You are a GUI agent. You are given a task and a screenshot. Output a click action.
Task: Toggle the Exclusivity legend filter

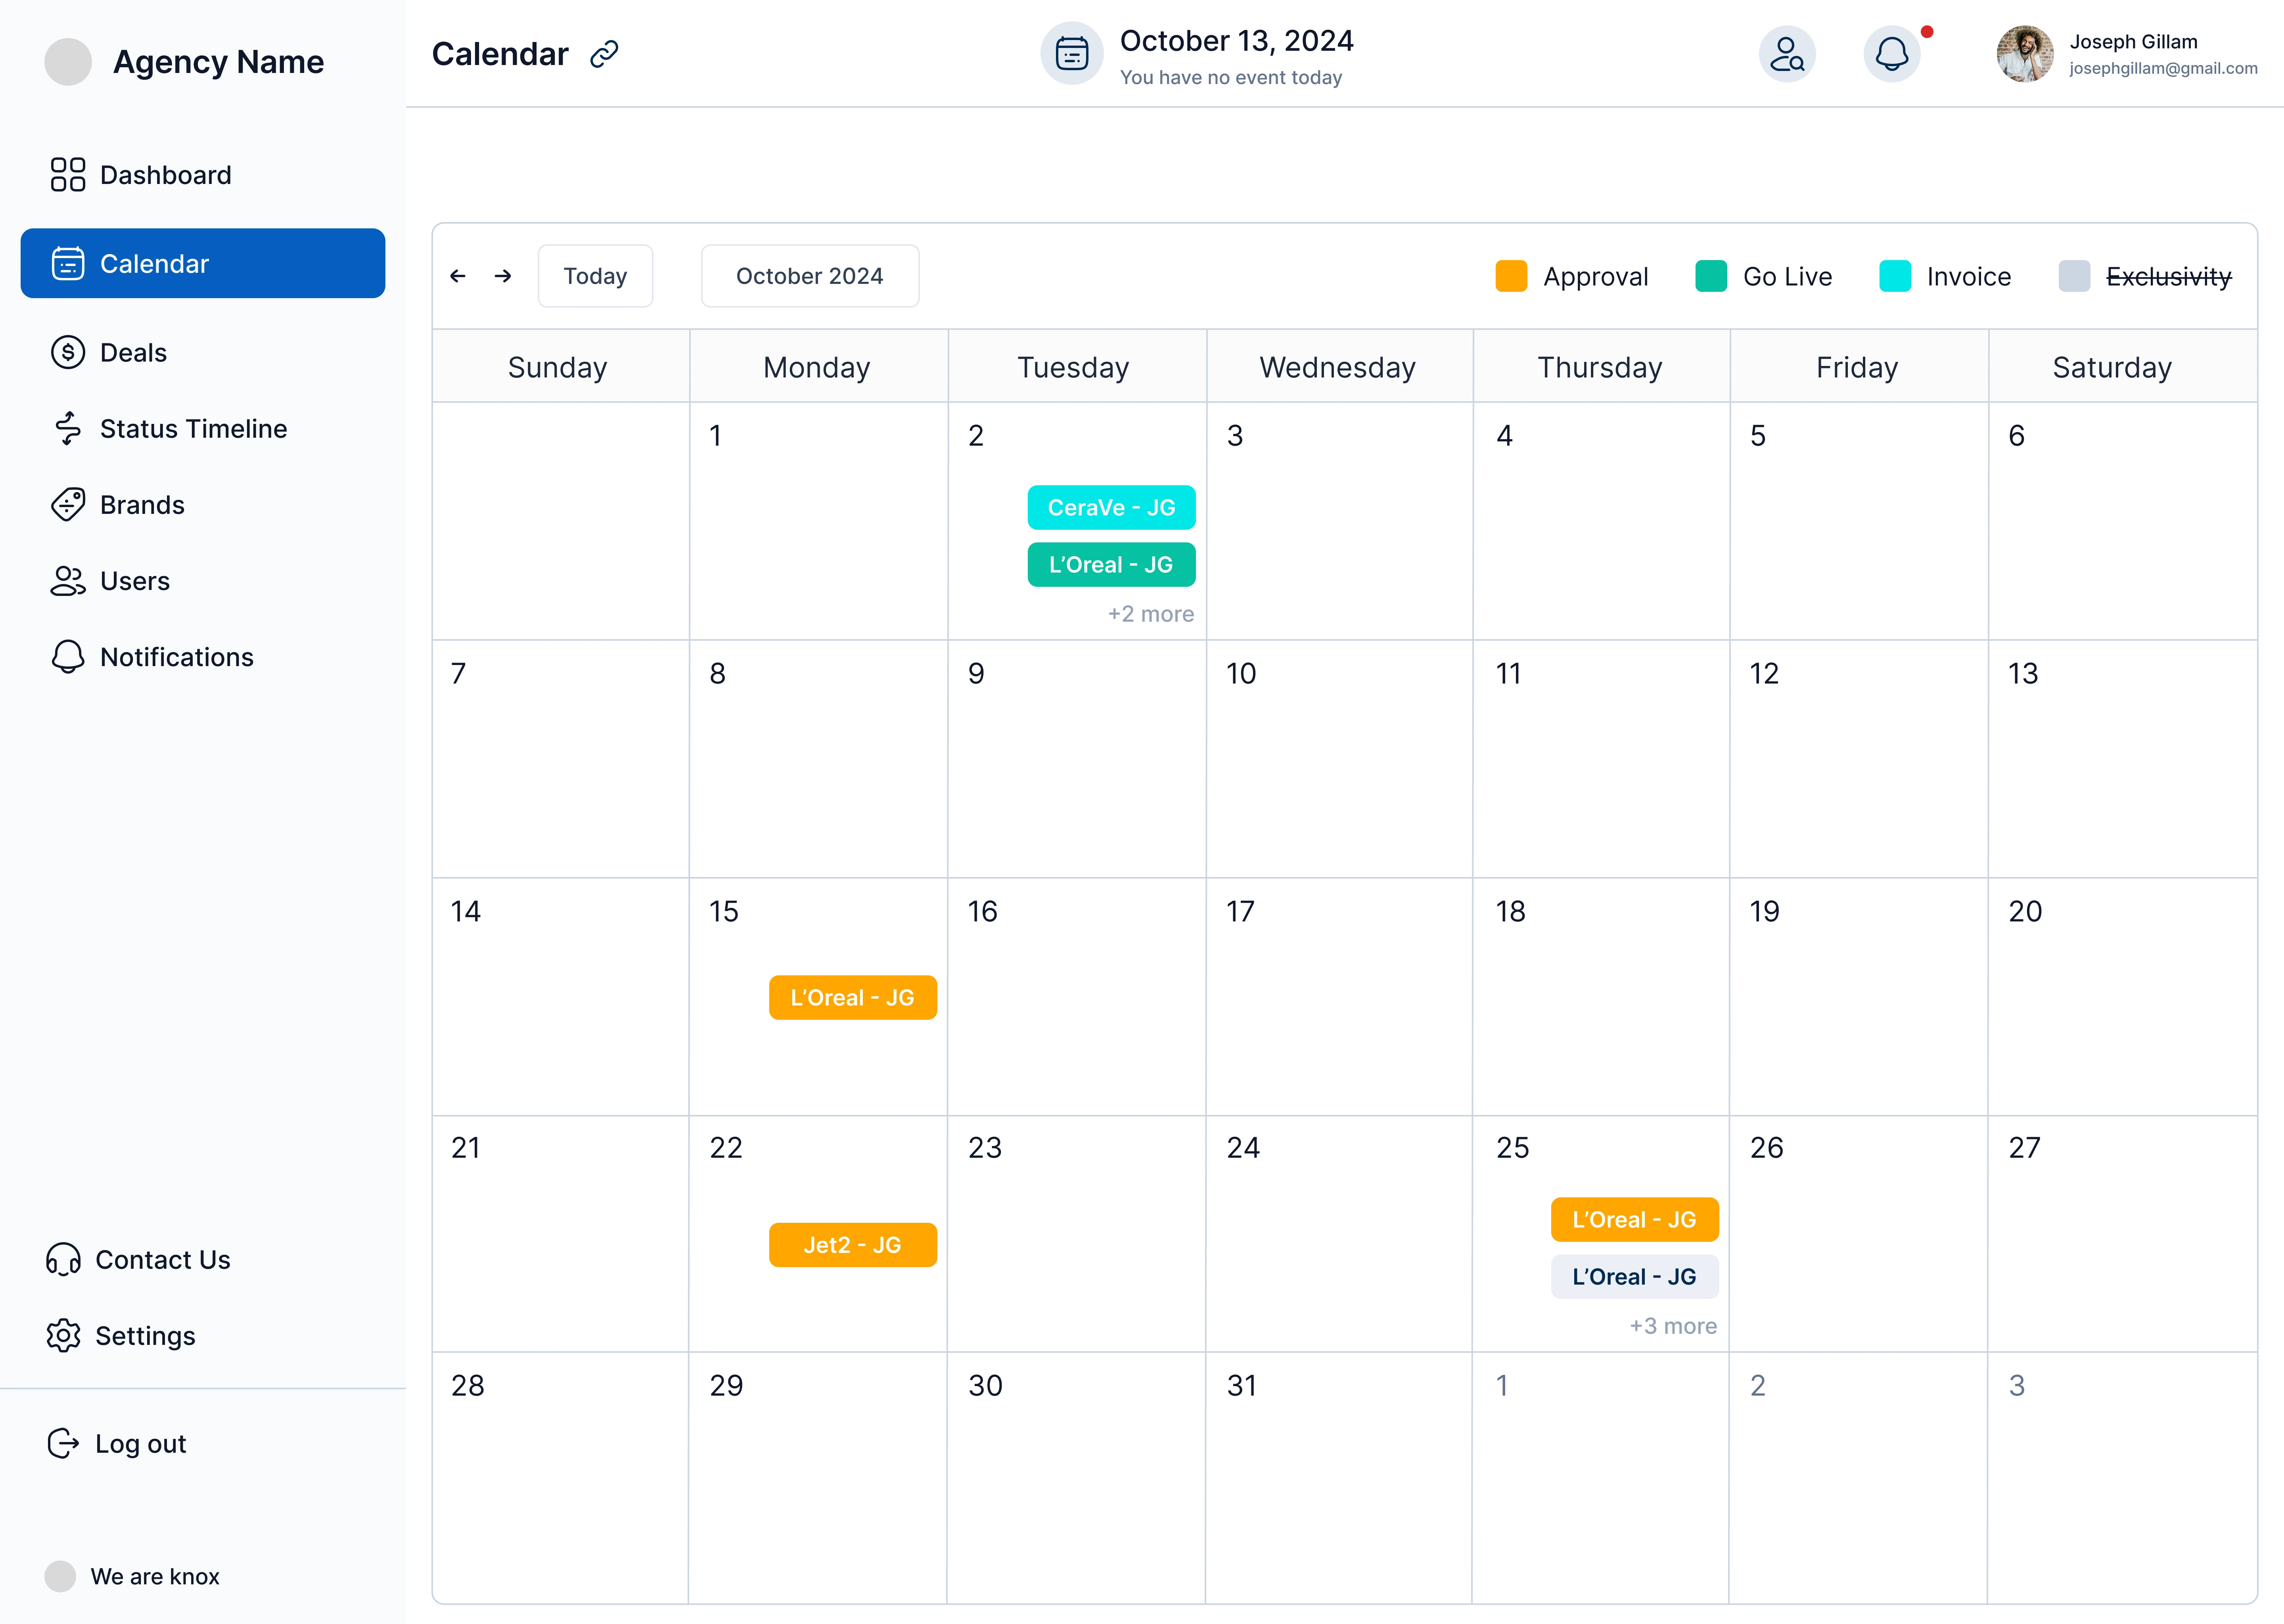tap(2167, 277)
